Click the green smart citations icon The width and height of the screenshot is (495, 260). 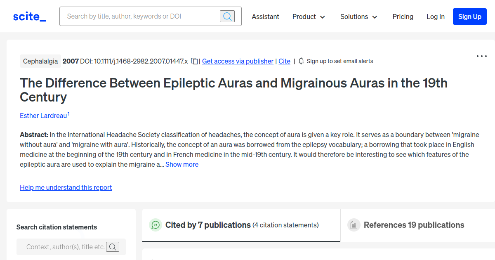(x=155, y=225)
